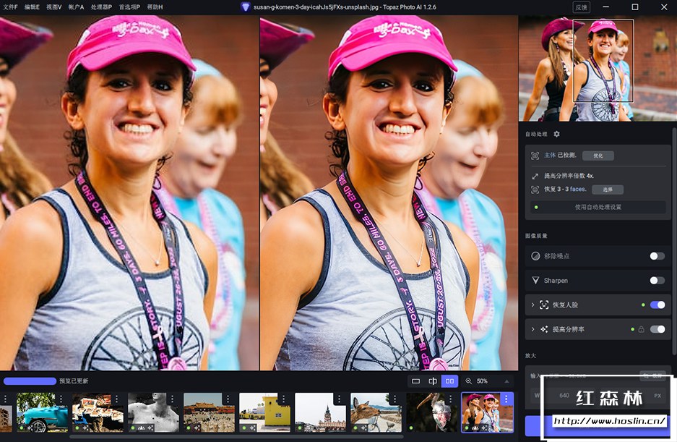
Task: Click the 提高分辨率倍数 4x text
Action: pos(569,176)
